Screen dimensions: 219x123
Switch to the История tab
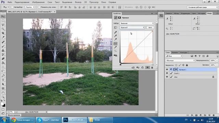[x=202, y=13]
